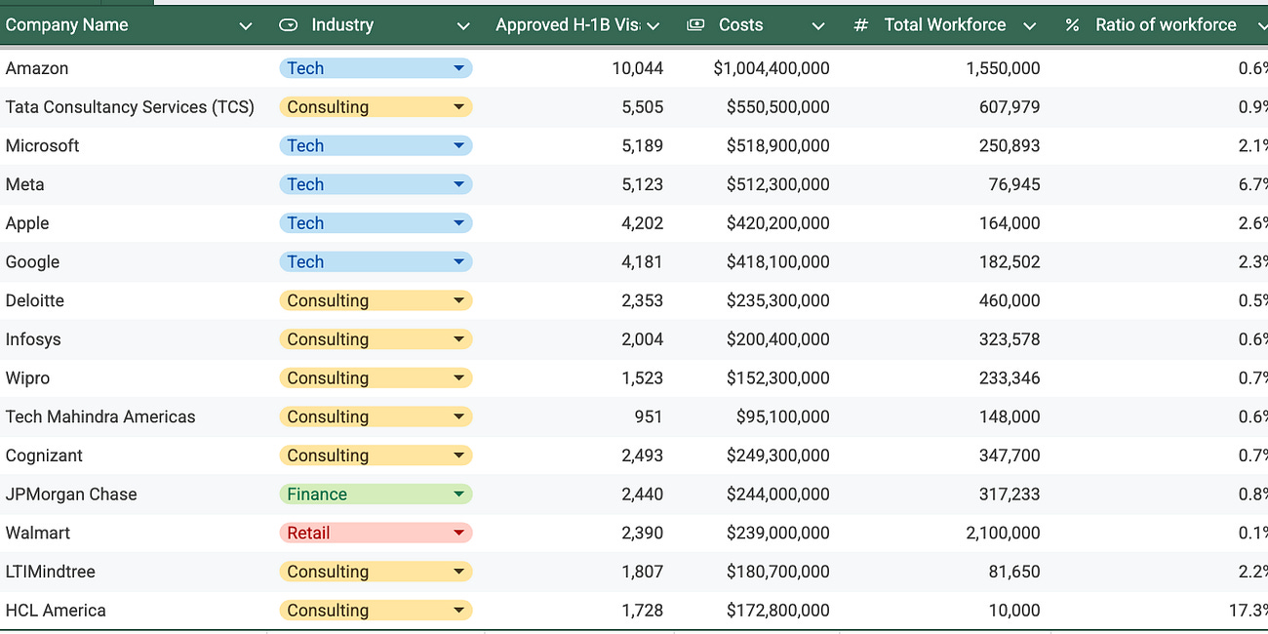This screenshot has height=634, width=1268.
Task: Click the percent icon beside Ratio of workforce
Action: coord(1072,25)
